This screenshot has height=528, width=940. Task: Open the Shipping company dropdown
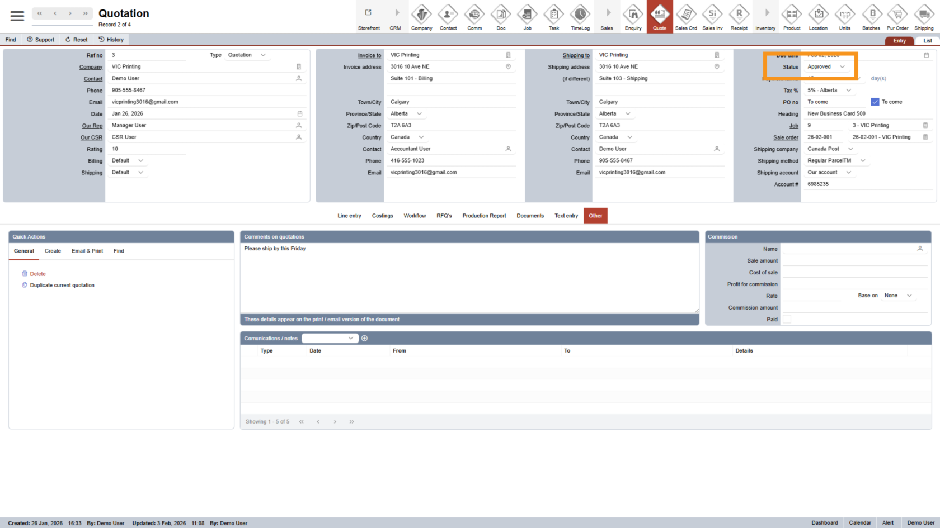tap(830, 149)
